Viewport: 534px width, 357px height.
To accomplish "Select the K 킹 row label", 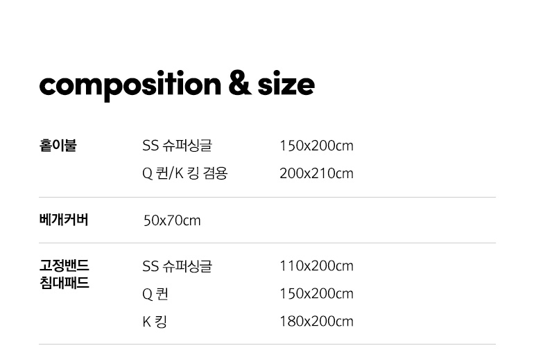I will point(155,322).
